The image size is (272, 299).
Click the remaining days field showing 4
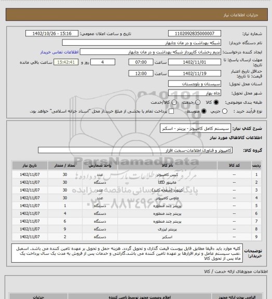pos(103,62)
